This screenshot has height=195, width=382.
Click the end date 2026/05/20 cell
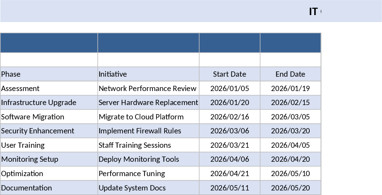(290, 188)
